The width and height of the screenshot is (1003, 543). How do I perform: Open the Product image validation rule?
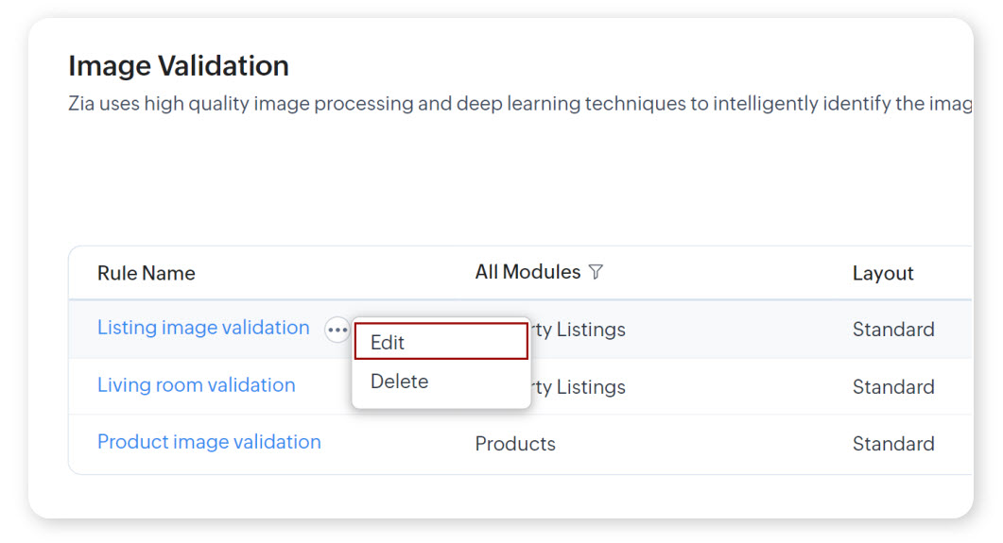click(x=209, y=442)
